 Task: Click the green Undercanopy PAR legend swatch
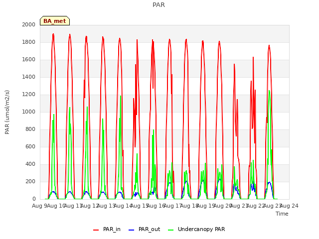point(171,230)
